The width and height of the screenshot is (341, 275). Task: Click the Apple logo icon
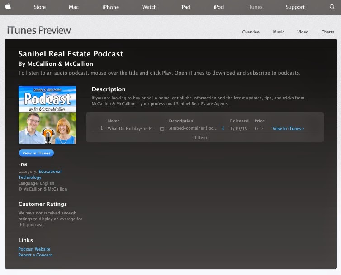pos(8,6)
